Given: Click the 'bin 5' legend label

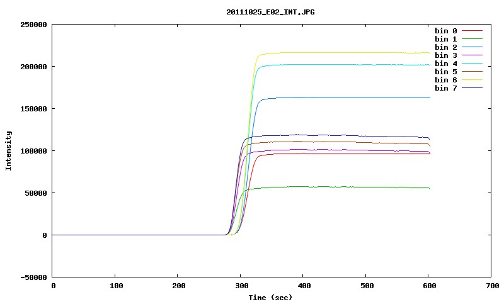Looking at the screenshot, I should point(446,72).
